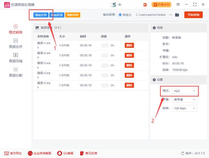
Task: Click the 设置 gear icon
Action: [154, 80]
